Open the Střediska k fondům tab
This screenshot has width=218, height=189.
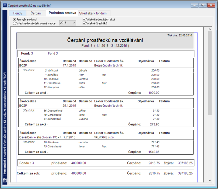[93, 13]
